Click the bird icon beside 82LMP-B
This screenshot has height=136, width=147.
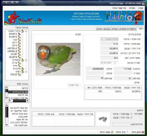tap(19, 57)
